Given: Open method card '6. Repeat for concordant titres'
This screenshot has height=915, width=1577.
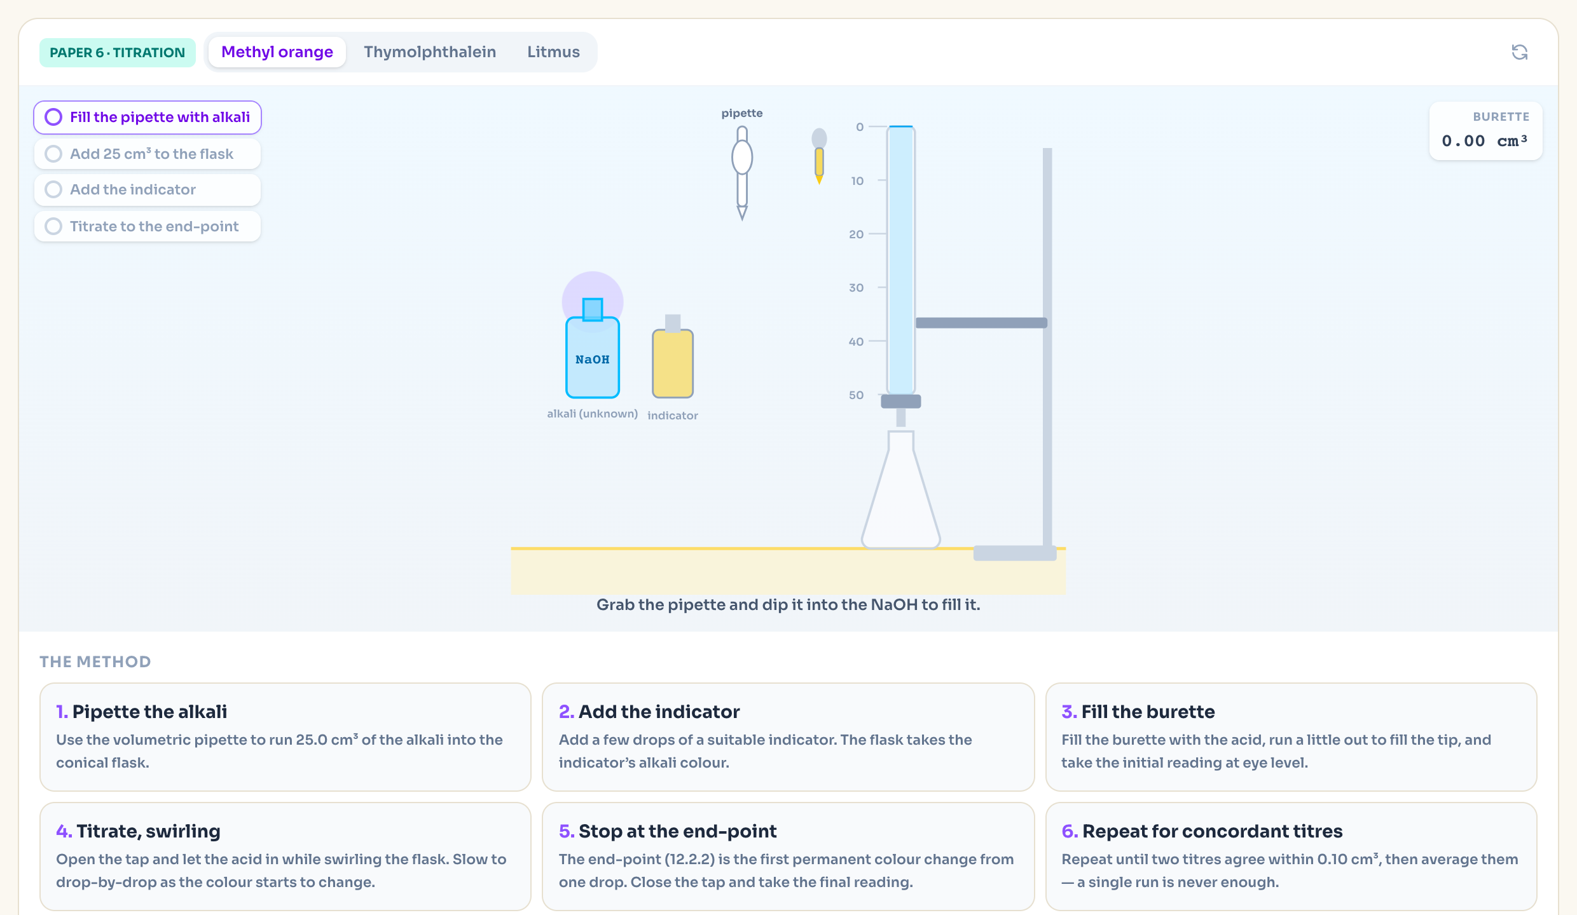Looking at the screenshot, I should pyautogui.click(x=1291, y=857).
